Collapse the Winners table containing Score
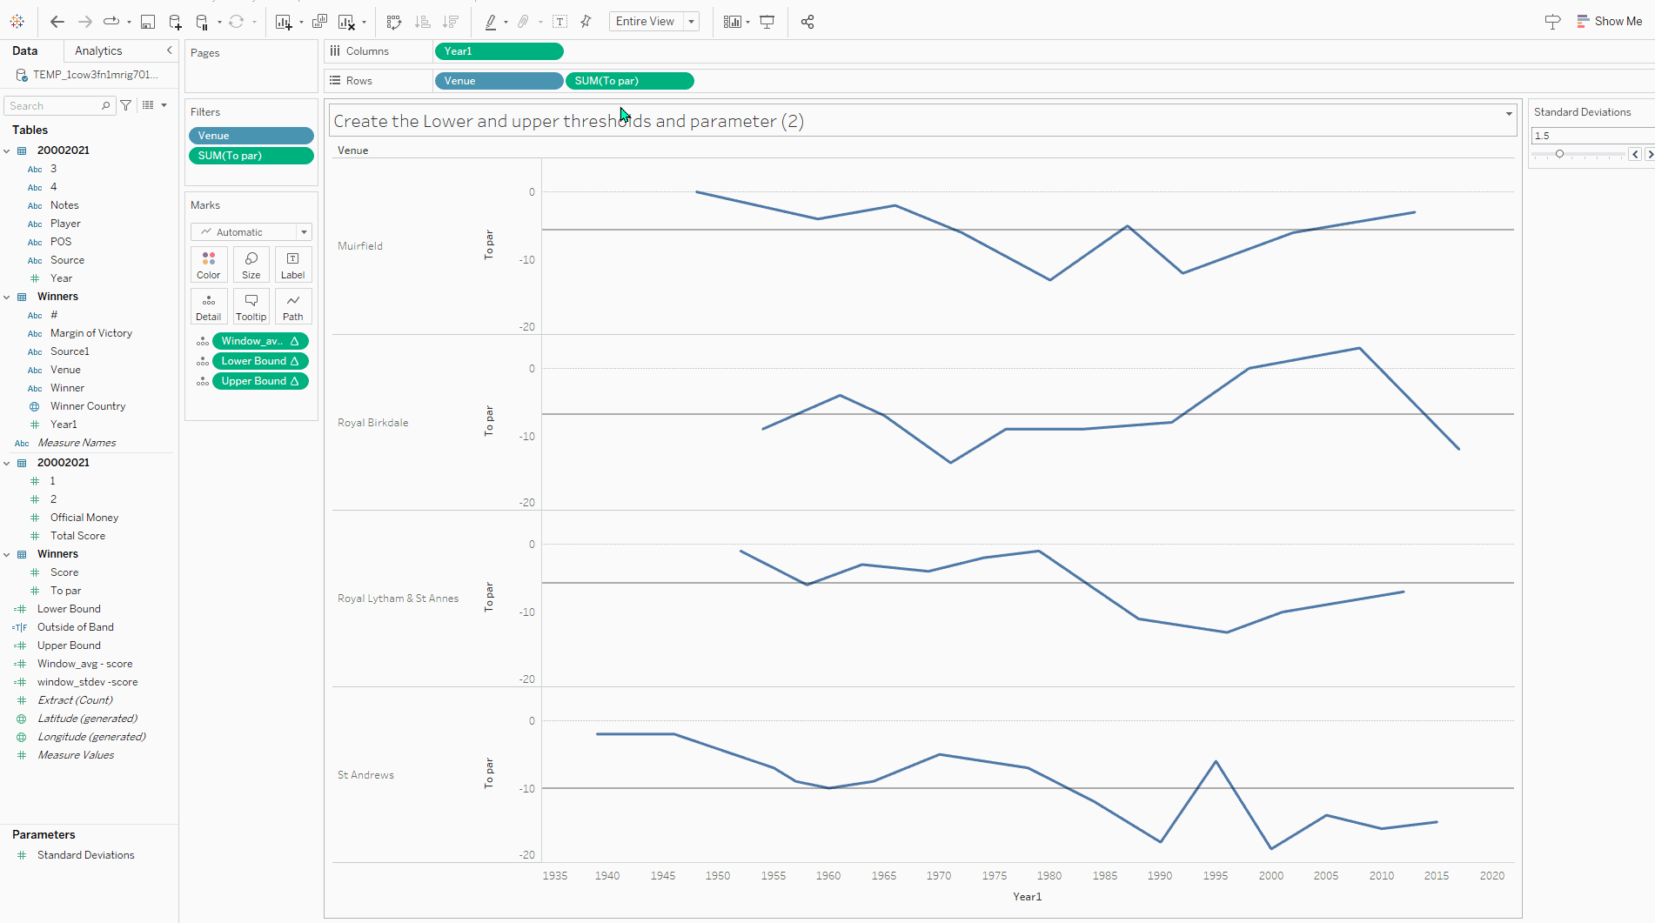Image resolution: width=1655 pixels, height=923 pixels. [x=7, y=554]
